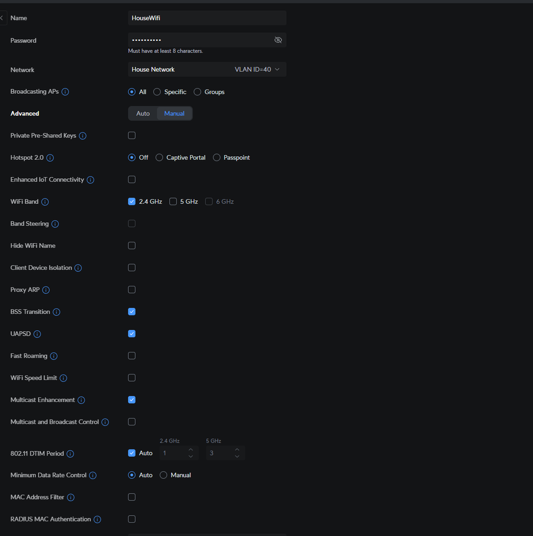Click the Client Device Isolation info icon
The height and width of the screenshot is (536, 533).
coord(78,268)
